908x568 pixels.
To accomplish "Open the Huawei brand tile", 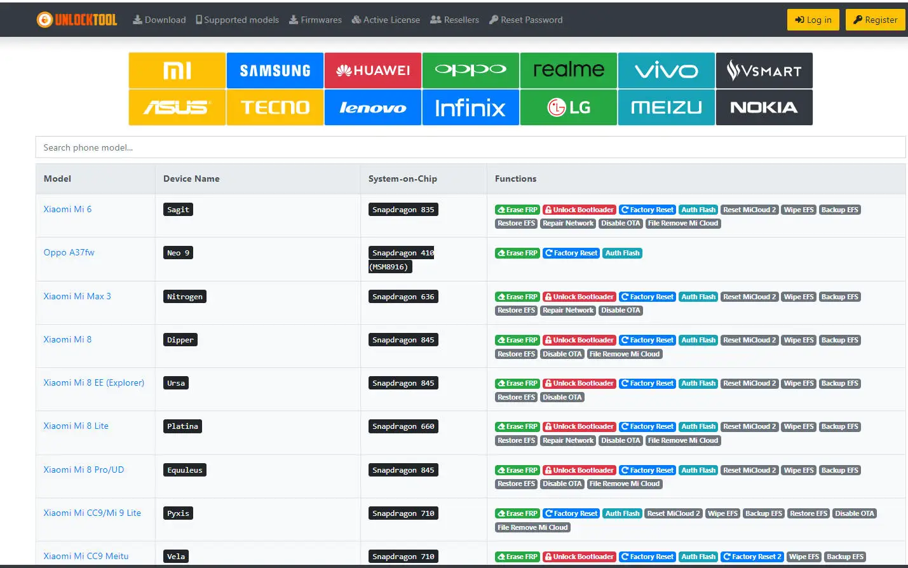I will point(373,71).
